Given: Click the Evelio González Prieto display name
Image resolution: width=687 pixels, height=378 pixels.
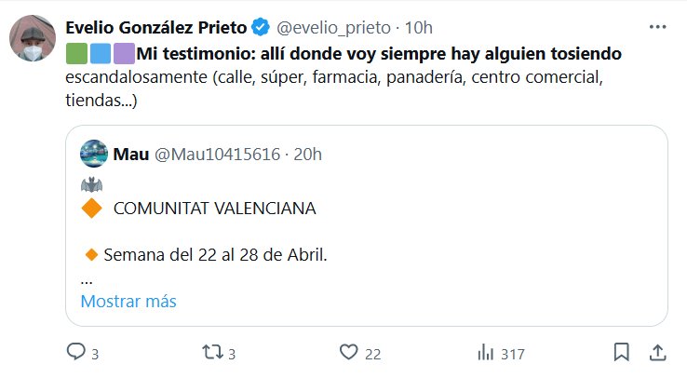Looking at the screenshot, I should tap(155, 26).
